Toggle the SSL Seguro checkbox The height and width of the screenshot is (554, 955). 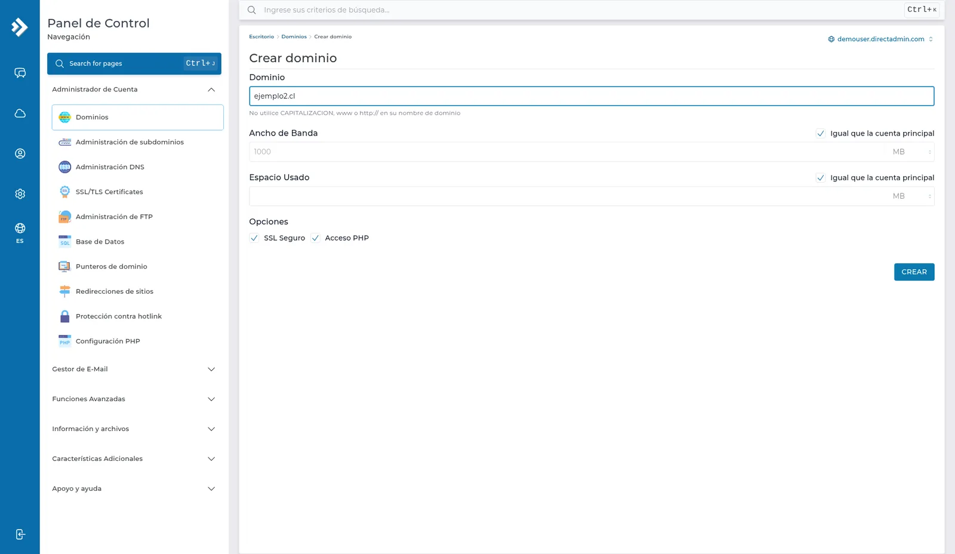point(254,238)
